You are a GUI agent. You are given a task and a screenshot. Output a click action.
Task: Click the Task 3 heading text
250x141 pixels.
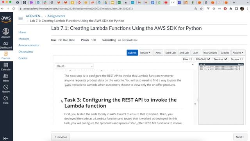tap(120, 103)
